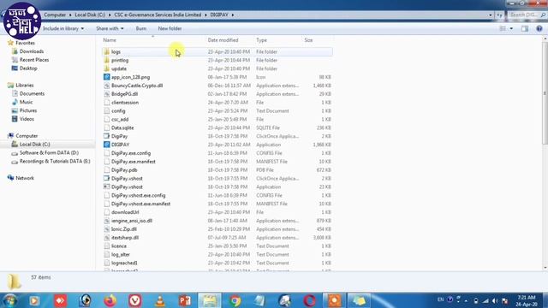This screenshot has height=308, width=548.
Task: Click the BouncyCastle.Crypto.dll file icon
Action: tap(106, 86)
